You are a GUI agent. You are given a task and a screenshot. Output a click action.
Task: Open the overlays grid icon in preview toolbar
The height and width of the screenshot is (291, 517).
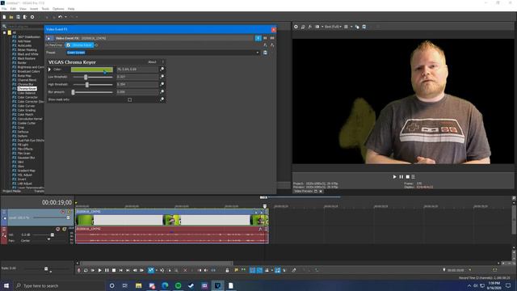click(x=346, y=27)
